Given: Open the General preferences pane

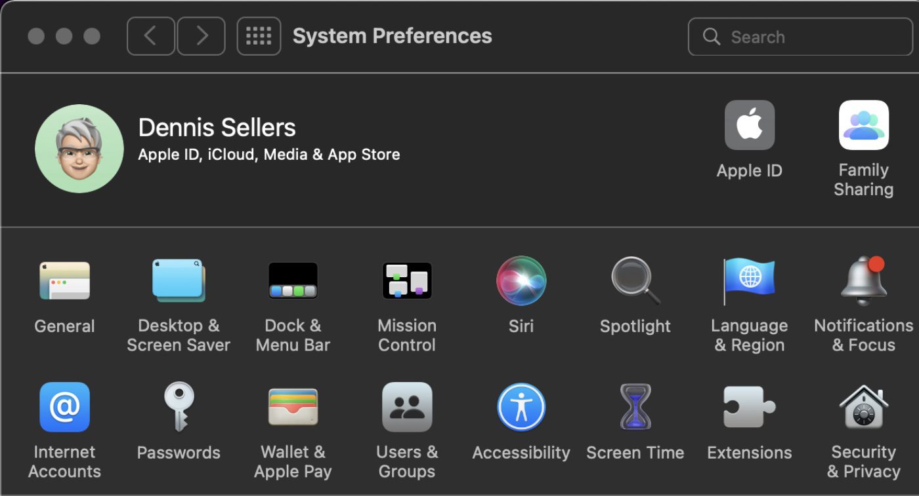Looking at the screenshot, I should 64,281.
